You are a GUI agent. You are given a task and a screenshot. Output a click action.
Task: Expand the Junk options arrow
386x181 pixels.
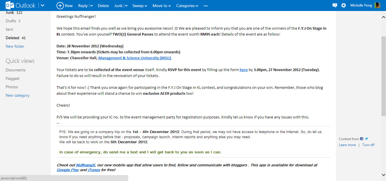click(x=126, y=6)
